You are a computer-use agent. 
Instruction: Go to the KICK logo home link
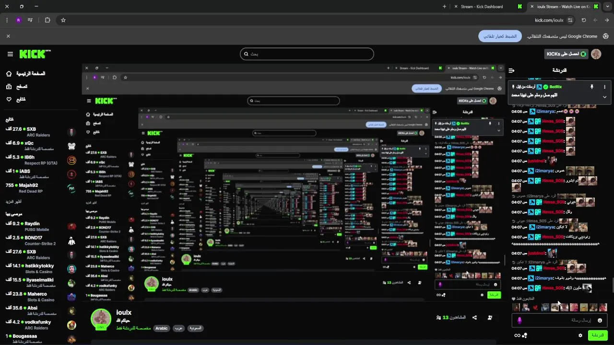pyautogui.click(x=35, y=54)
